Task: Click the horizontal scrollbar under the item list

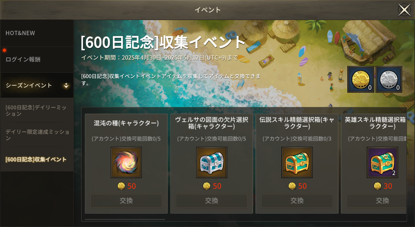Action: (125, 219)
